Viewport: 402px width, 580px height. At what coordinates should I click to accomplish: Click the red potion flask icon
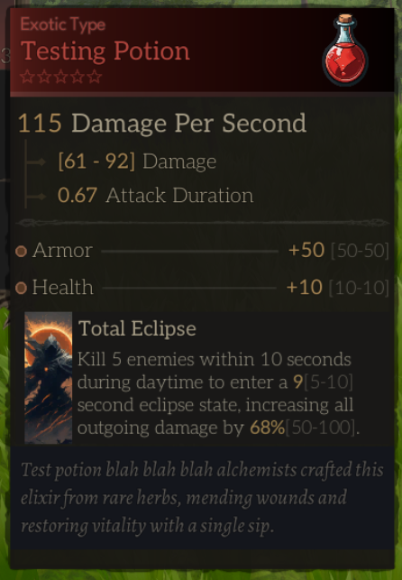click(345, 50)
